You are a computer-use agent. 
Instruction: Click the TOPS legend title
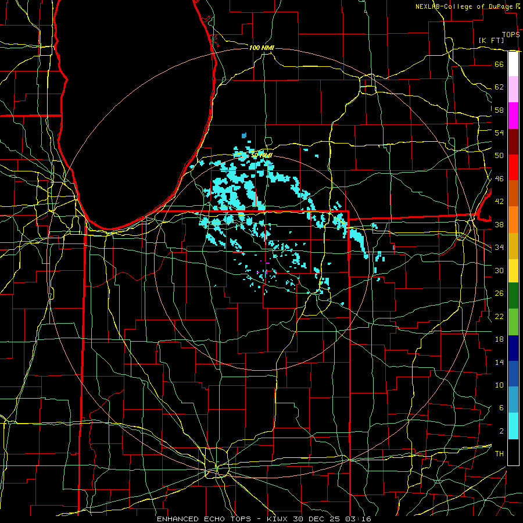(x=511, y=35)
